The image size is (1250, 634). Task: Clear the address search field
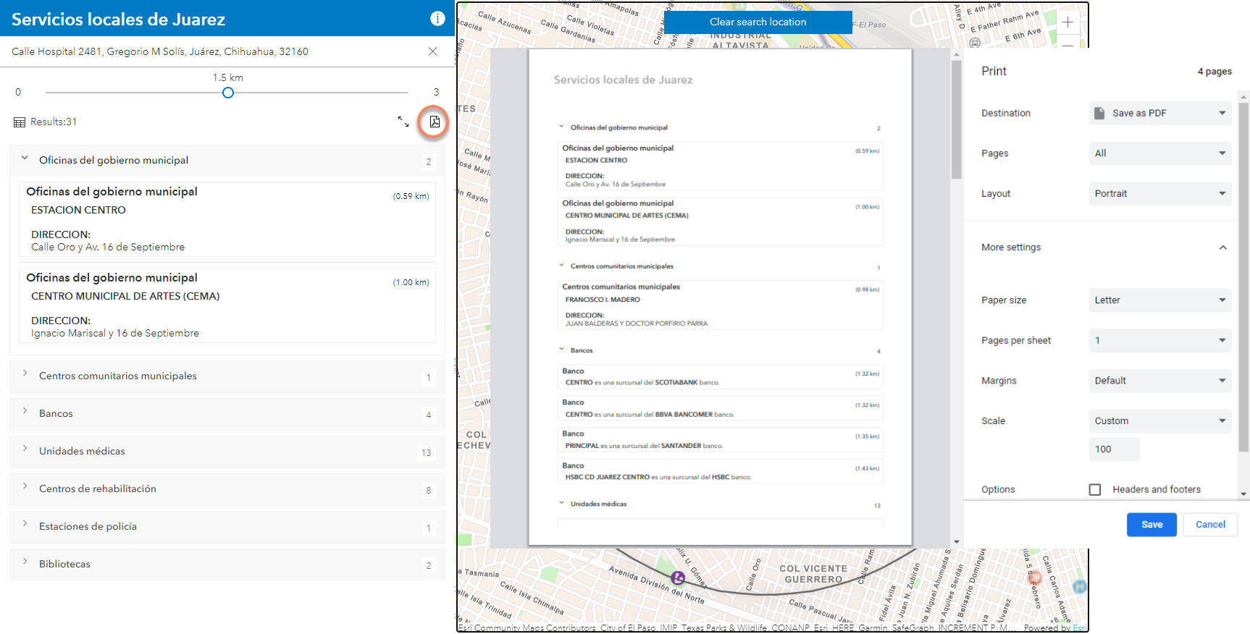(432, 51)
